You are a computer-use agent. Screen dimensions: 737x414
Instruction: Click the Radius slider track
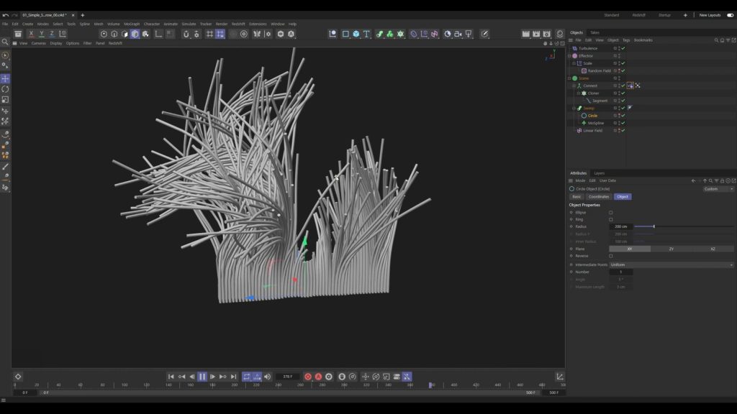click(684, 226)
